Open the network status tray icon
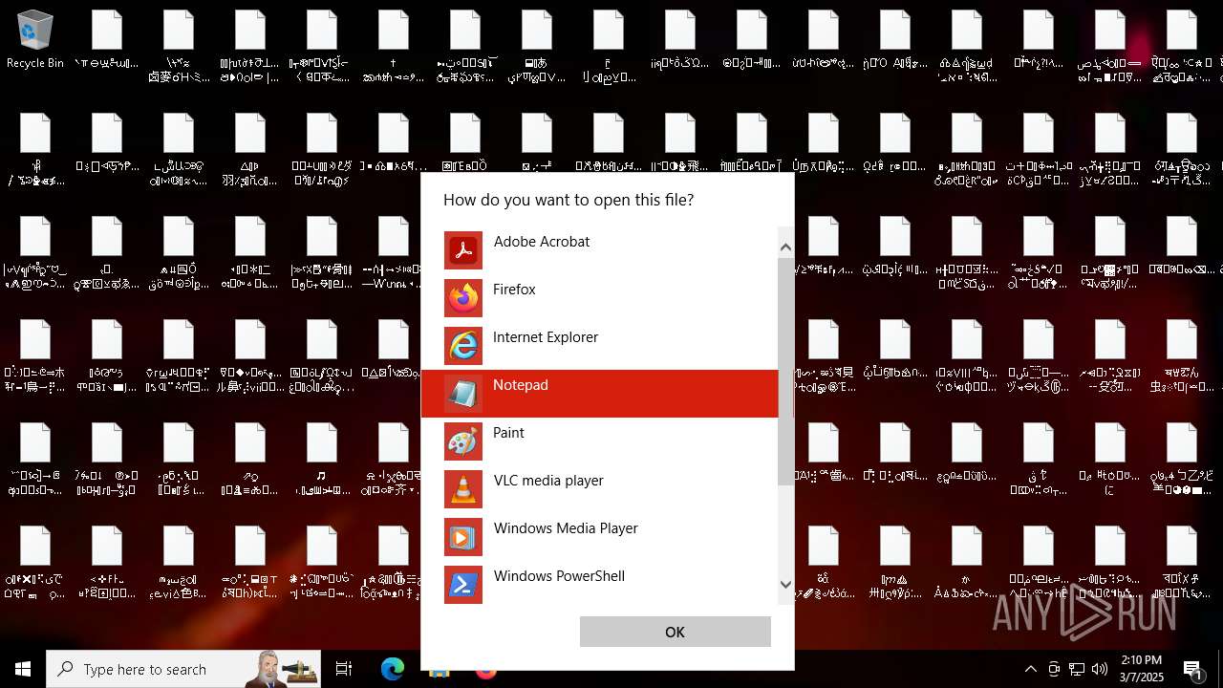This screenshot has width=1223, height=688. 1077,669
